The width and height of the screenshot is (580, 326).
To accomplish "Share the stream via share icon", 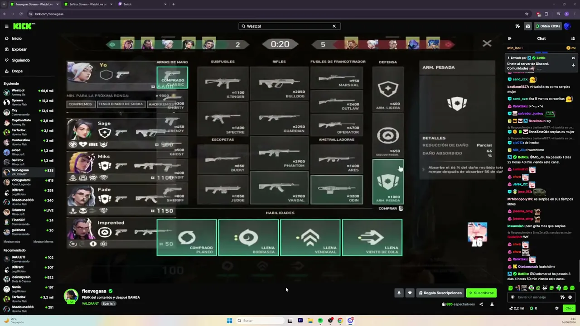I will point(481,304).
